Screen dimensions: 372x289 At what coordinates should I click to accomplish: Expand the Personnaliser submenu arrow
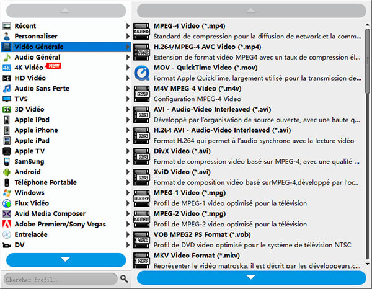[128, 37]
